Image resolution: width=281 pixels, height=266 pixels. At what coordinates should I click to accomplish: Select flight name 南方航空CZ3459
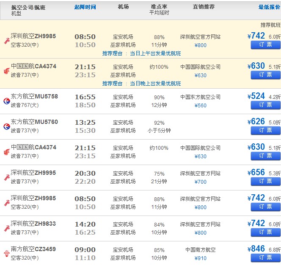click(33, 249)
